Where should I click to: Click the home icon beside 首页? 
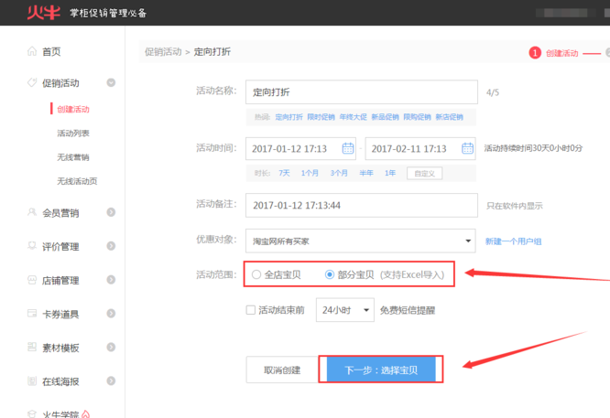coord(32,51)
